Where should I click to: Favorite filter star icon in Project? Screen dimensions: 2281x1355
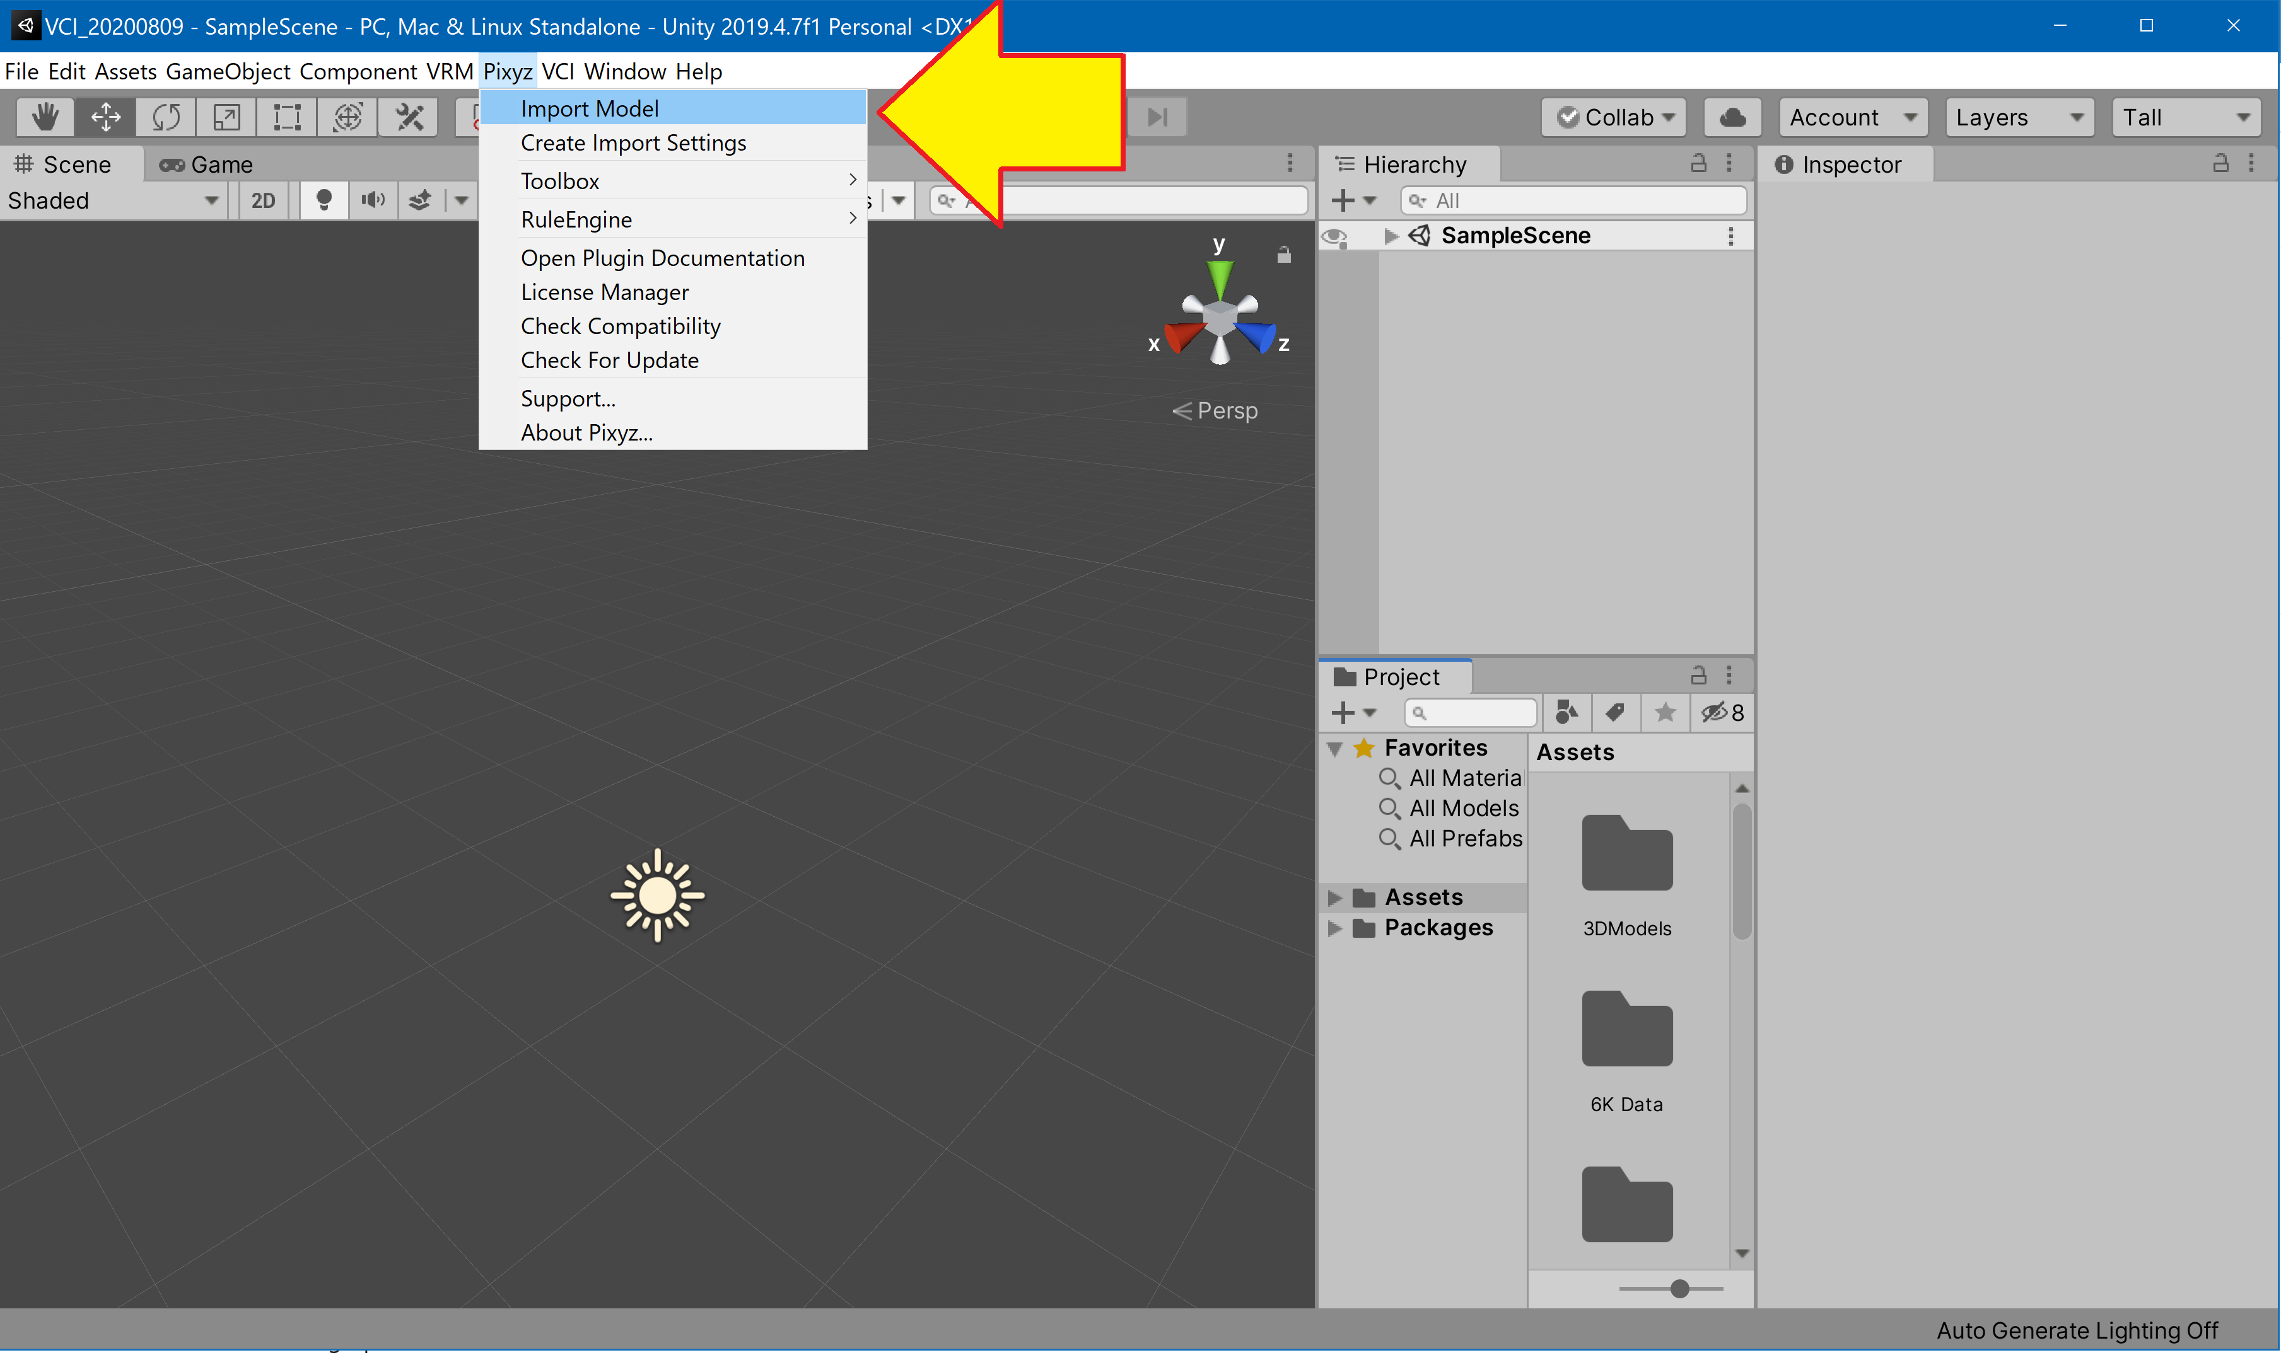click(1664, 712)
